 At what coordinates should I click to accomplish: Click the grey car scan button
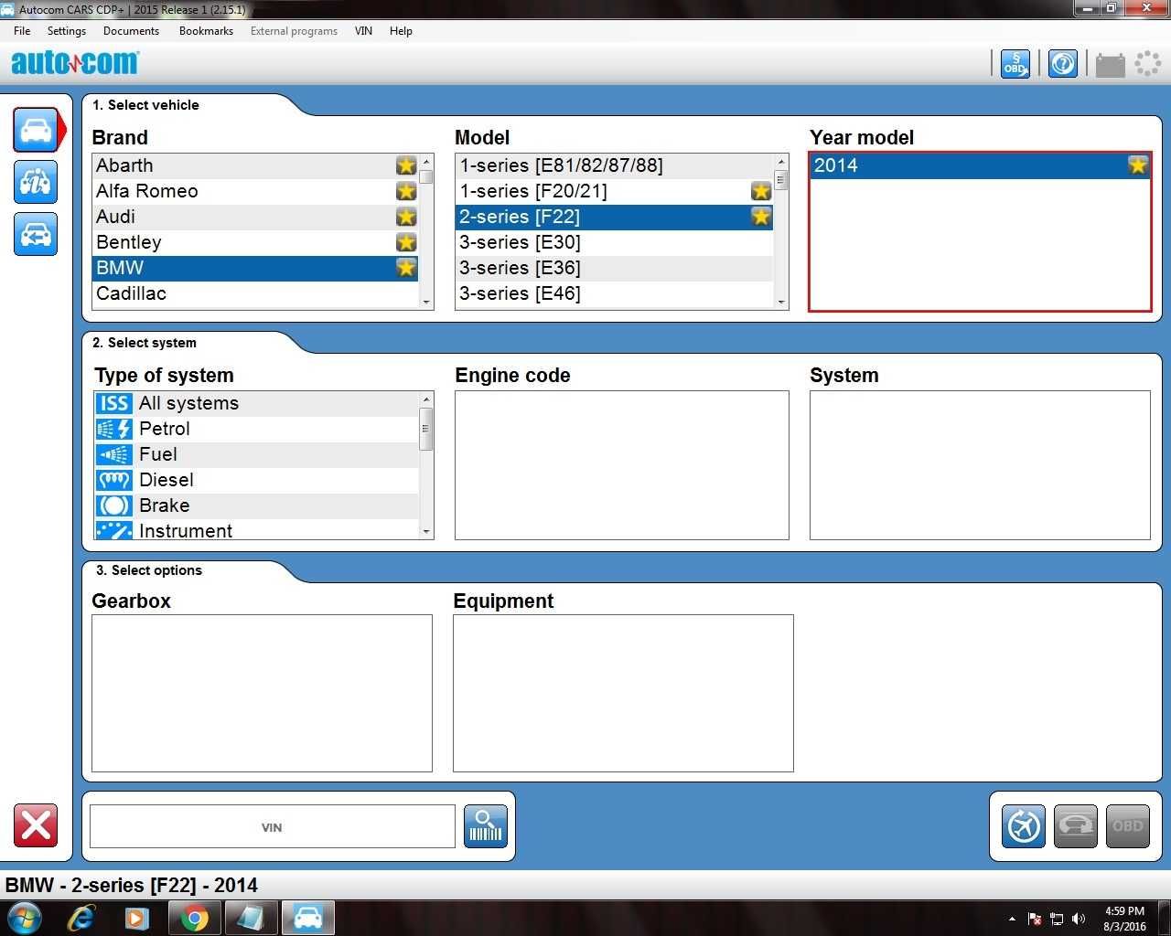tap(1076, 826)
